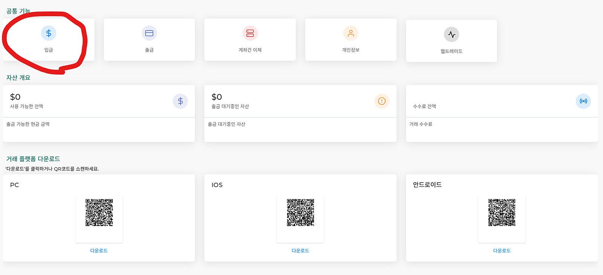The width and height of the screenshot is (603, 275).
Task: Open the 개인정보 profile icon
Action: click(x=350, y=33)
